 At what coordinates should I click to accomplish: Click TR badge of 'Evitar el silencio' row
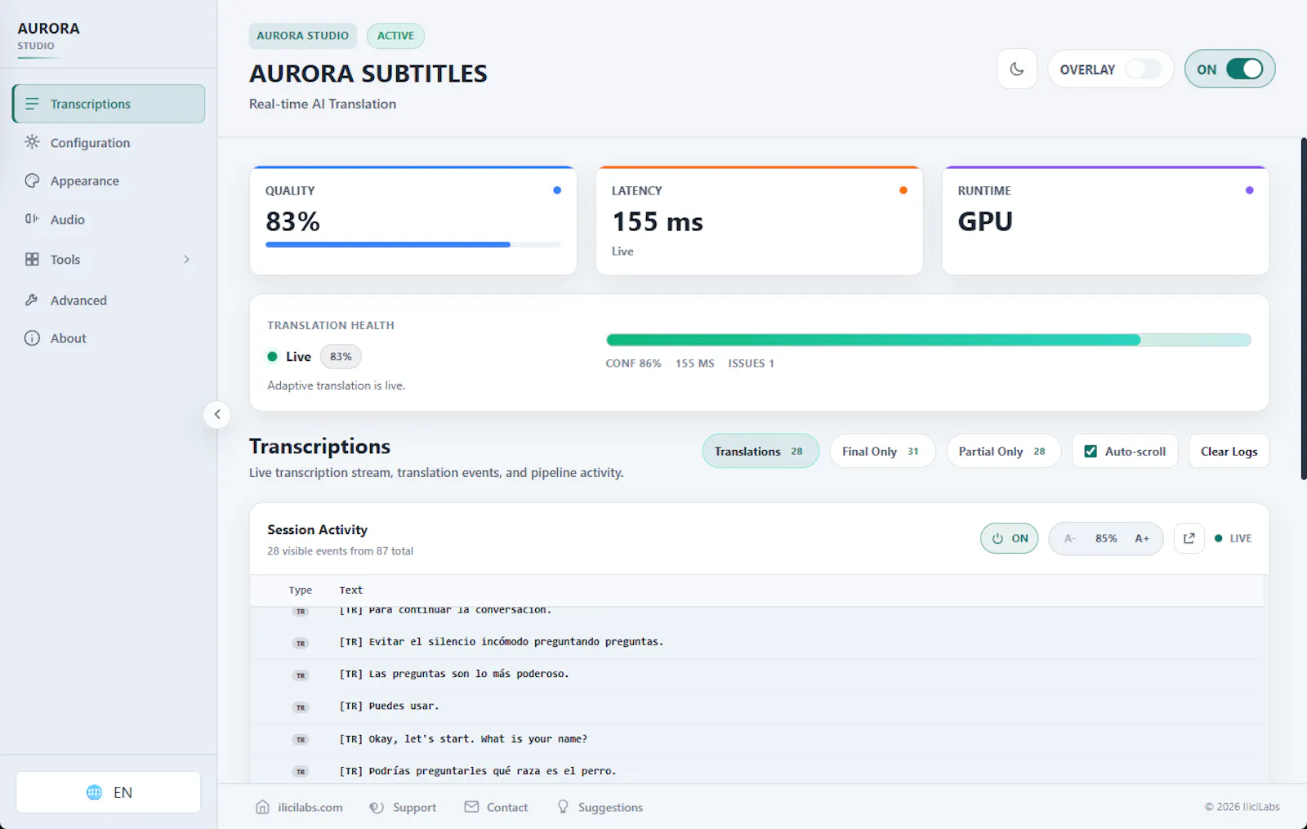pos(301,644)
